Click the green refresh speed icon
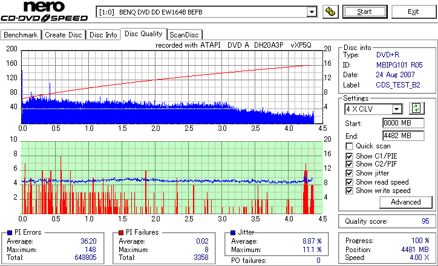 416,108
